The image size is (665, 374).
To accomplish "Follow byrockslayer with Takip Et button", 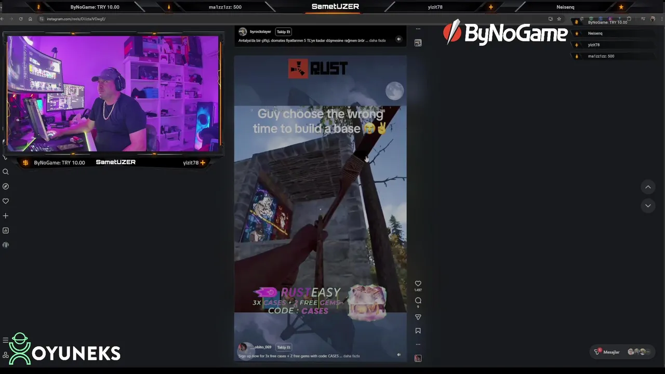I will pyautogui.click(x=283, y=32).
